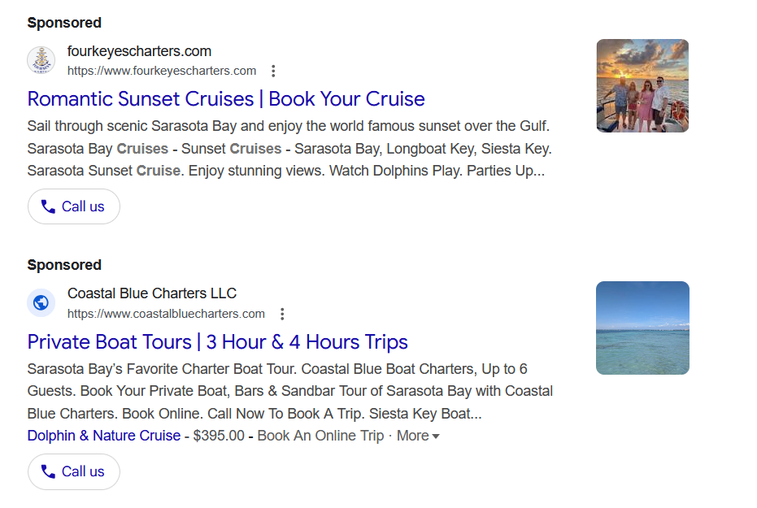757x508 pixels.
Task: Click the $395.00 price text
Action: click(x=219, y=436)
